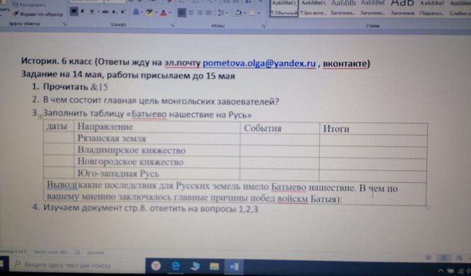
Task: Expand text effects dropdown arrow
Action: [x=142, y=13]
